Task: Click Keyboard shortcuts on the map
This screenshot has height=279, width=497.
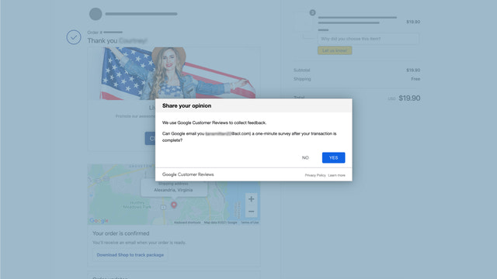Action: (x=187, y=222)
